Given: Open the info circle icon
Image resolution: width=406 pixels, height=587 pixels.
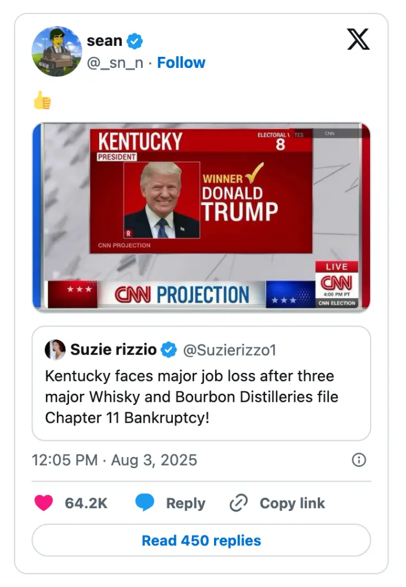Looking at the screenshot, I should pos(358,459).
